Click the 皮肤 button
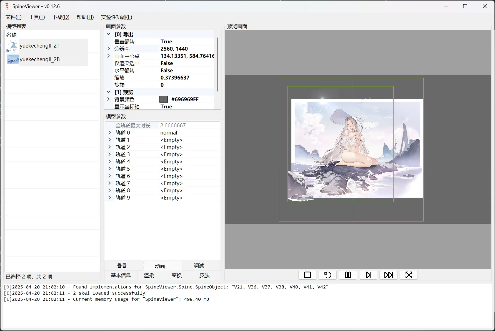Viewport: 495px width, 331px height. coord(204,275)
